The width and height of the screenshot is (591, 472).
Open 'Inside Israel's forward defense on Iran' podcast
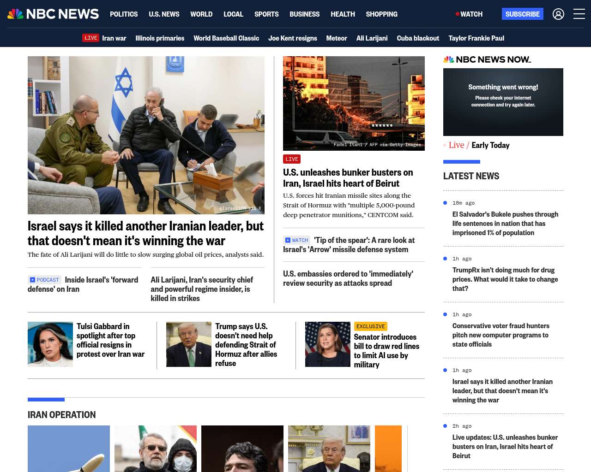coord(83,284)
